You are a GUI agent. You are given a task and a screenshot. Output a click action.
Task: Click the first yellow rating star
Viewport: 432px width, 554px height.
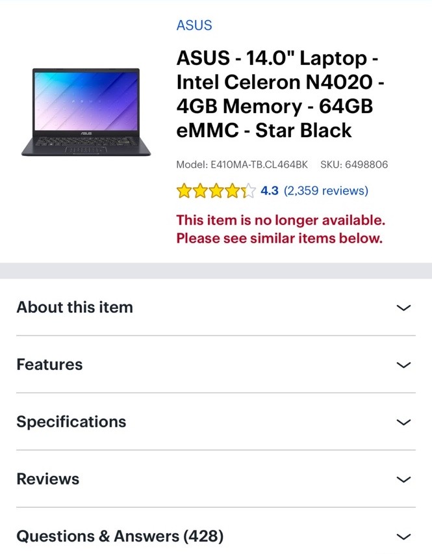pyautogui.click(x=184, y=191)
